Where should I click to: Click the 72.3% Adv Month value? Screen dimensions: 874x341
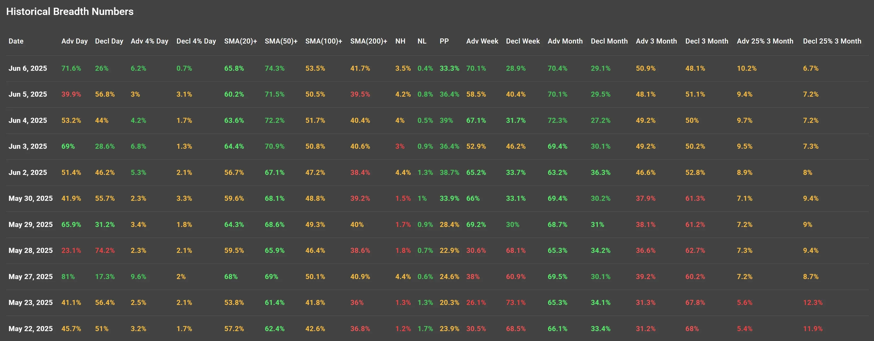[x=557, y=120]
